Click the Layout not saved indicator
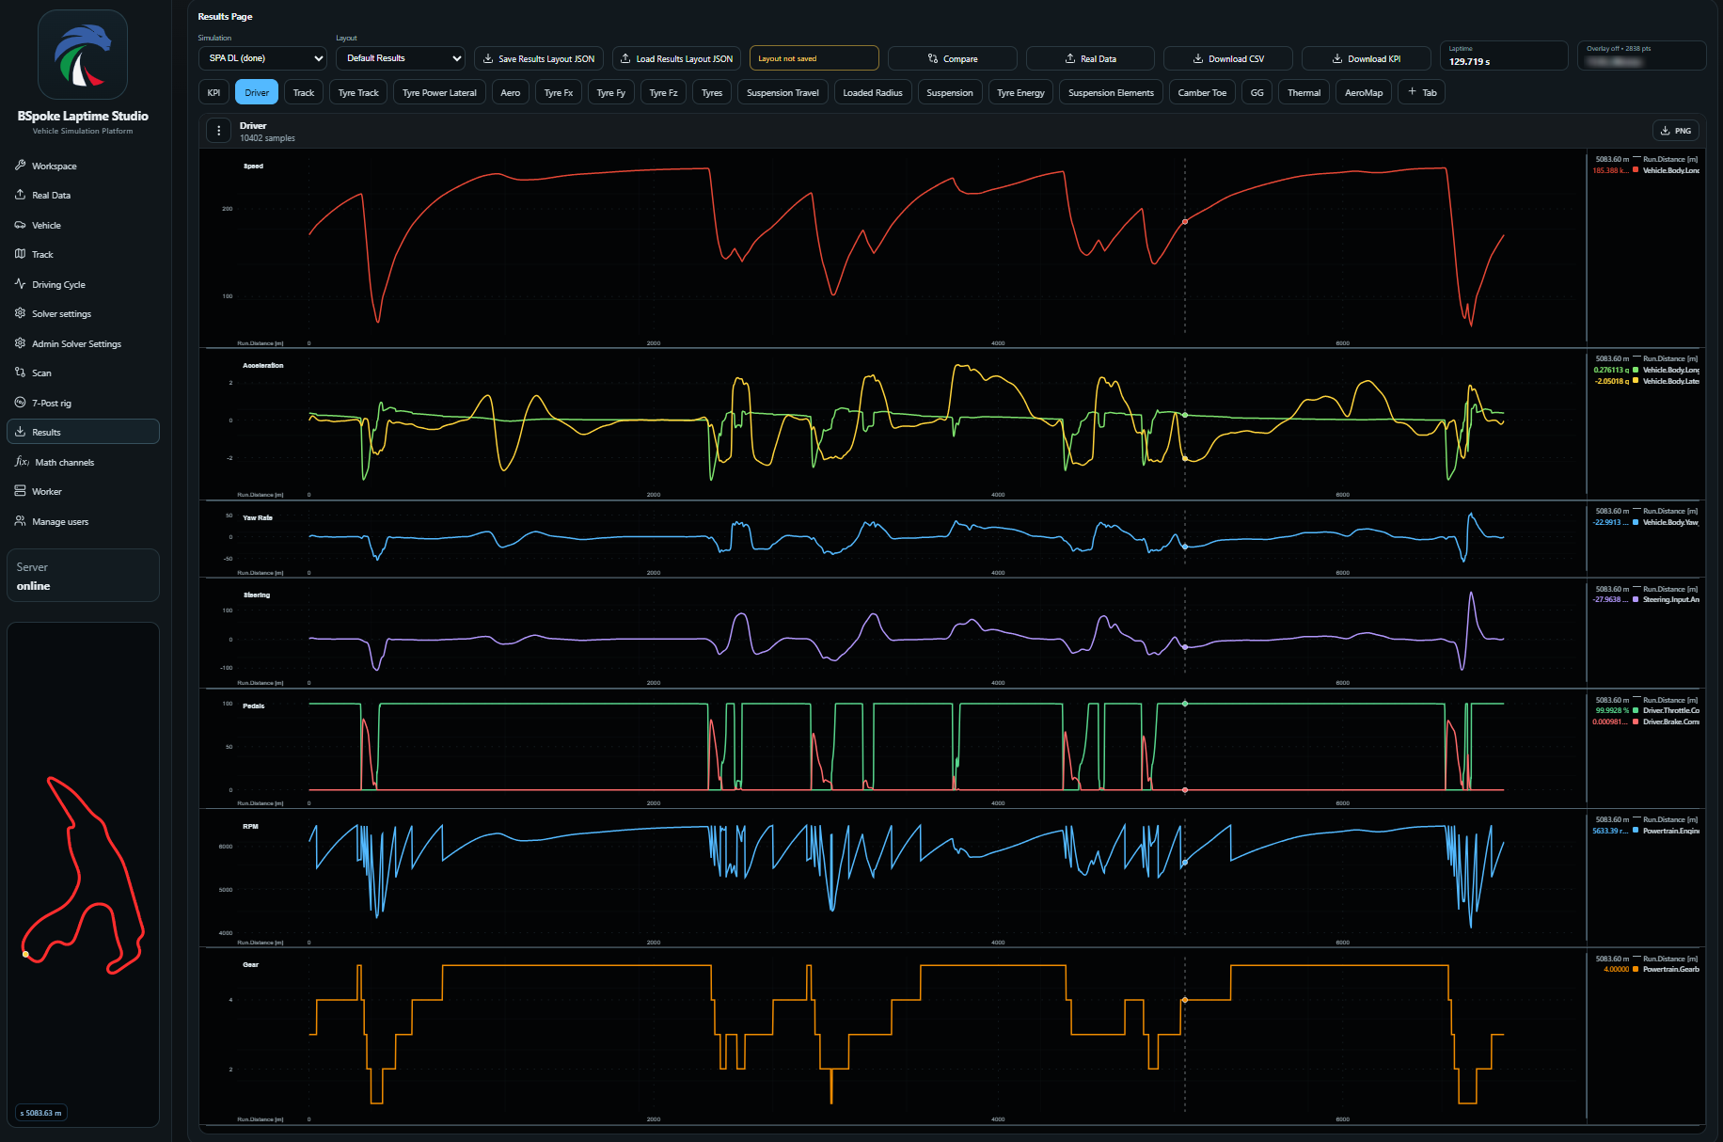1723x1142 pixels. (x=814, y=58)
